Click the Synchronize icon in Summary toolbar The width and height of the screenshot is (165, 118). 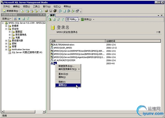click(x=59, y=19)
